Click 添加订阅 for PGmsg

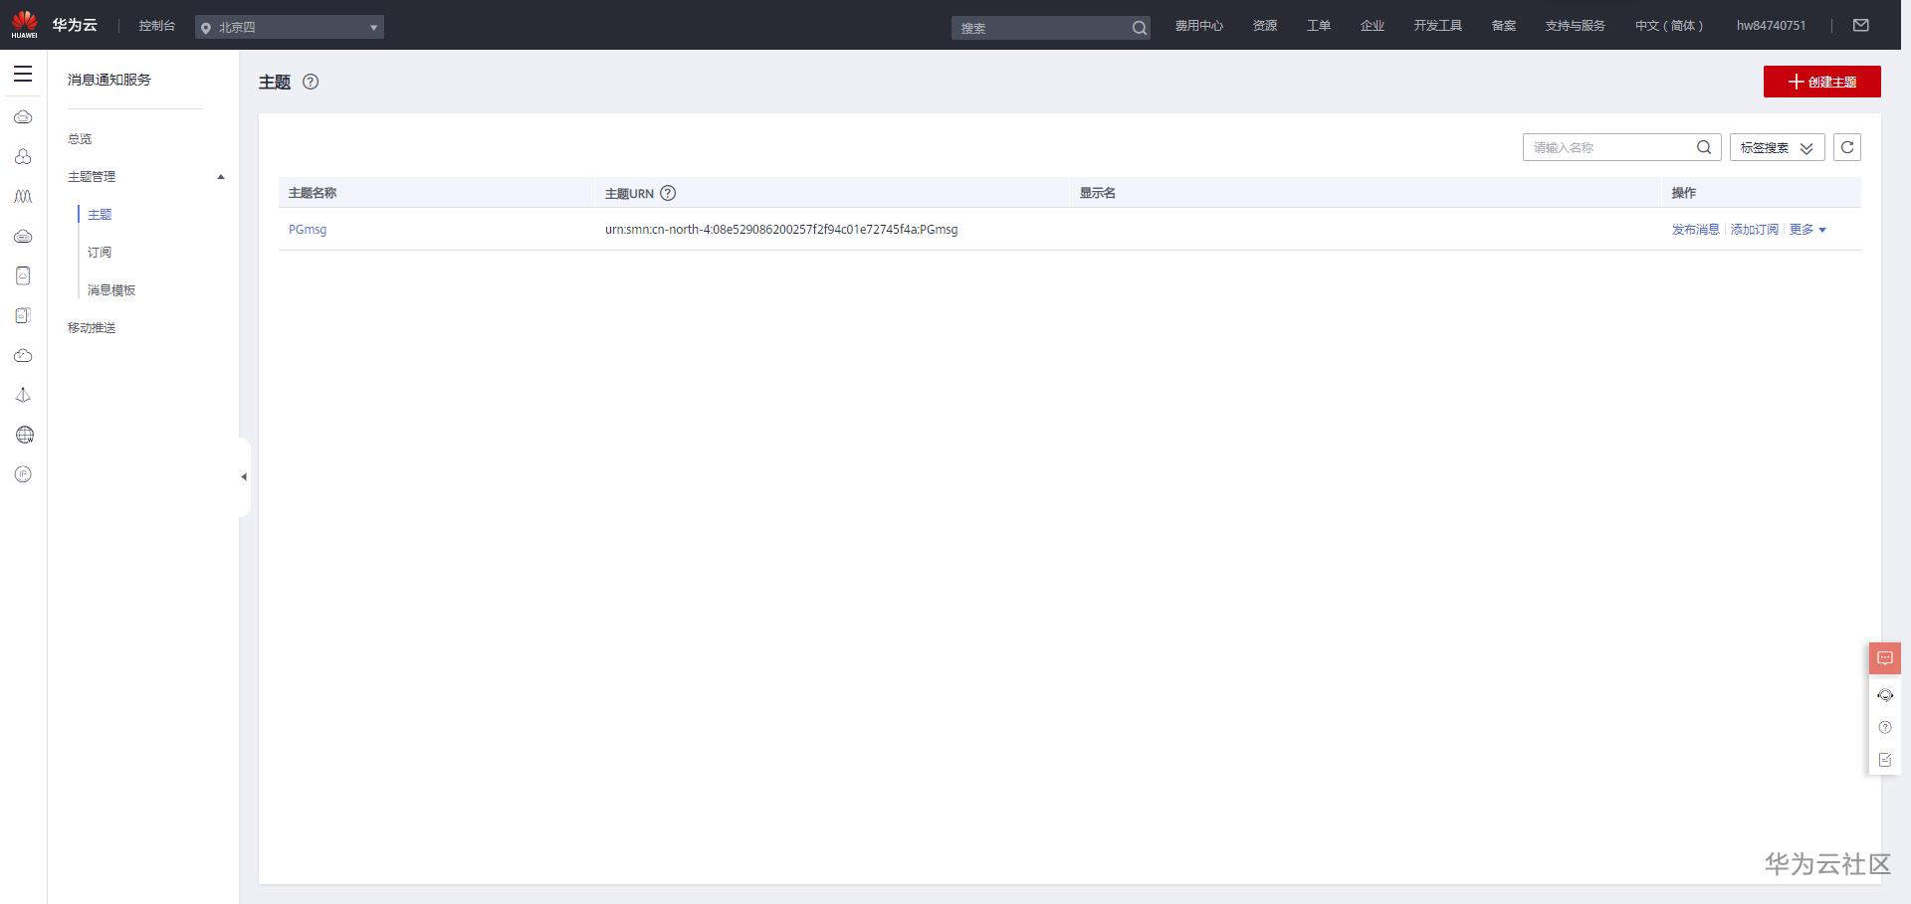[1755, 230]
